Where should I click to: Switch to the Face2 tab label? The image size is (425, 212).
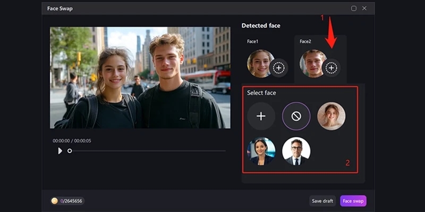(x=306, y=41)
